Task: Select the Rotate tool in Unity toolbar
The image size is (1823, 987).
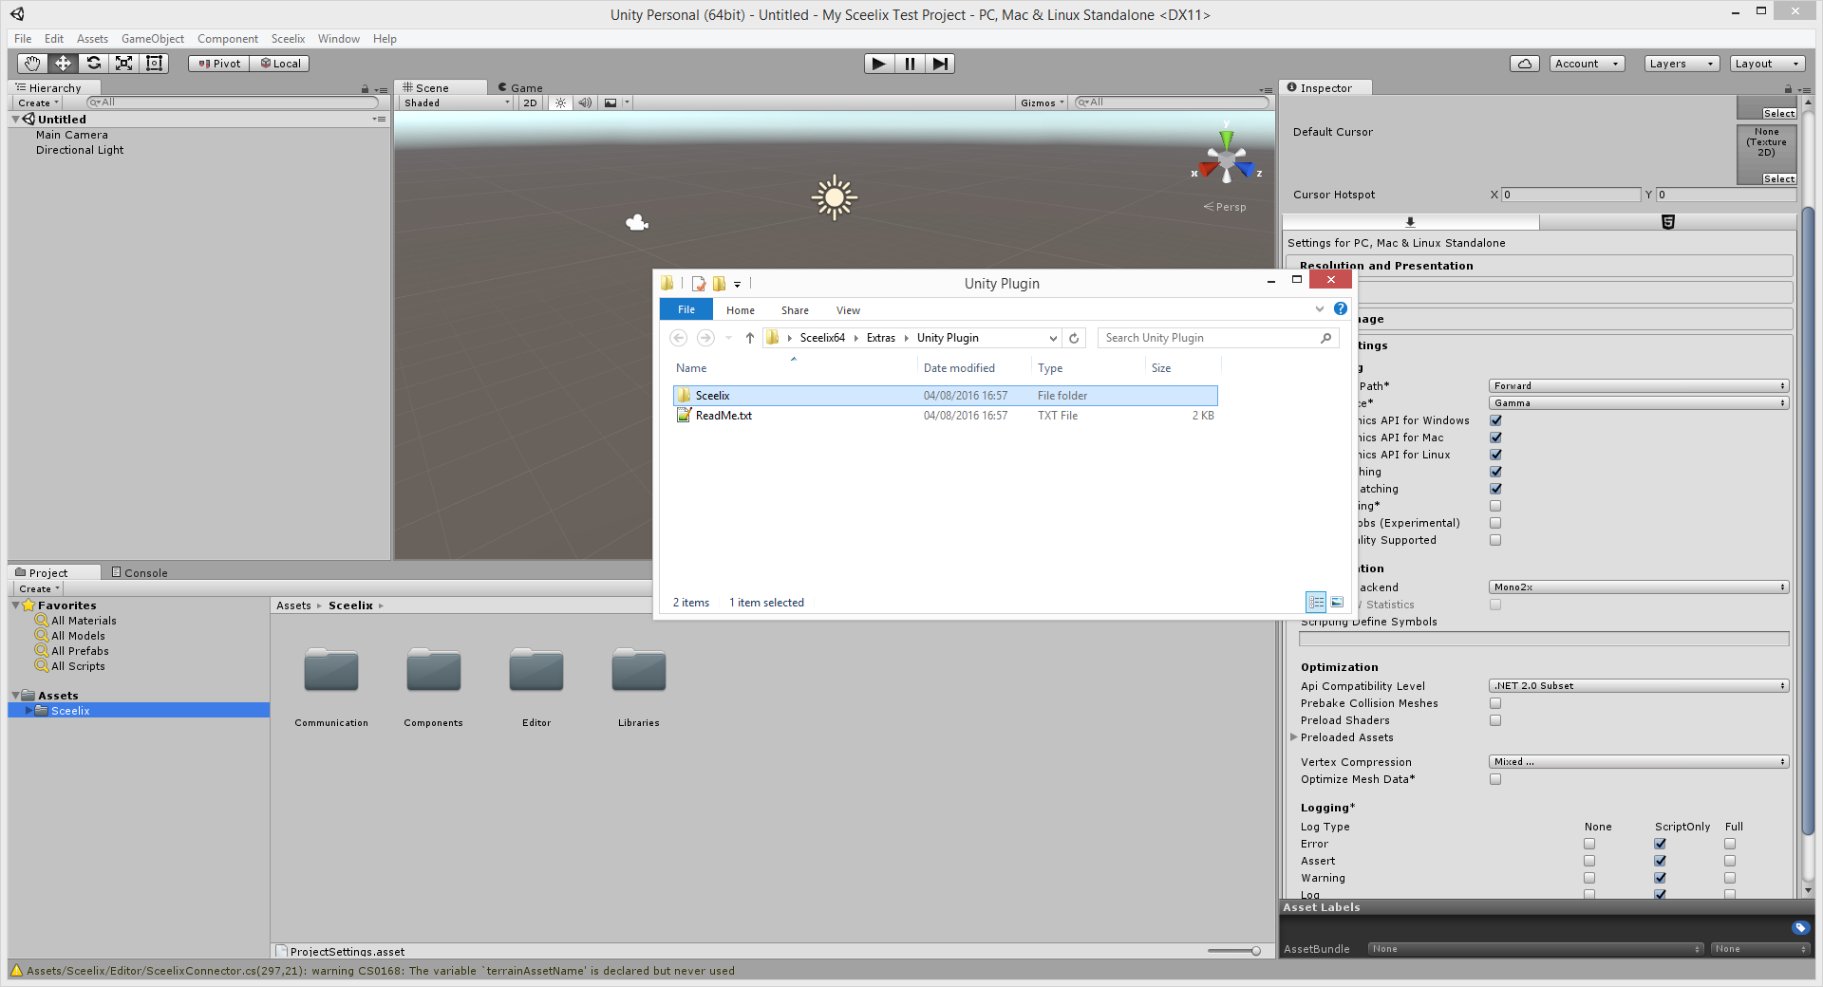Action: 93,64
